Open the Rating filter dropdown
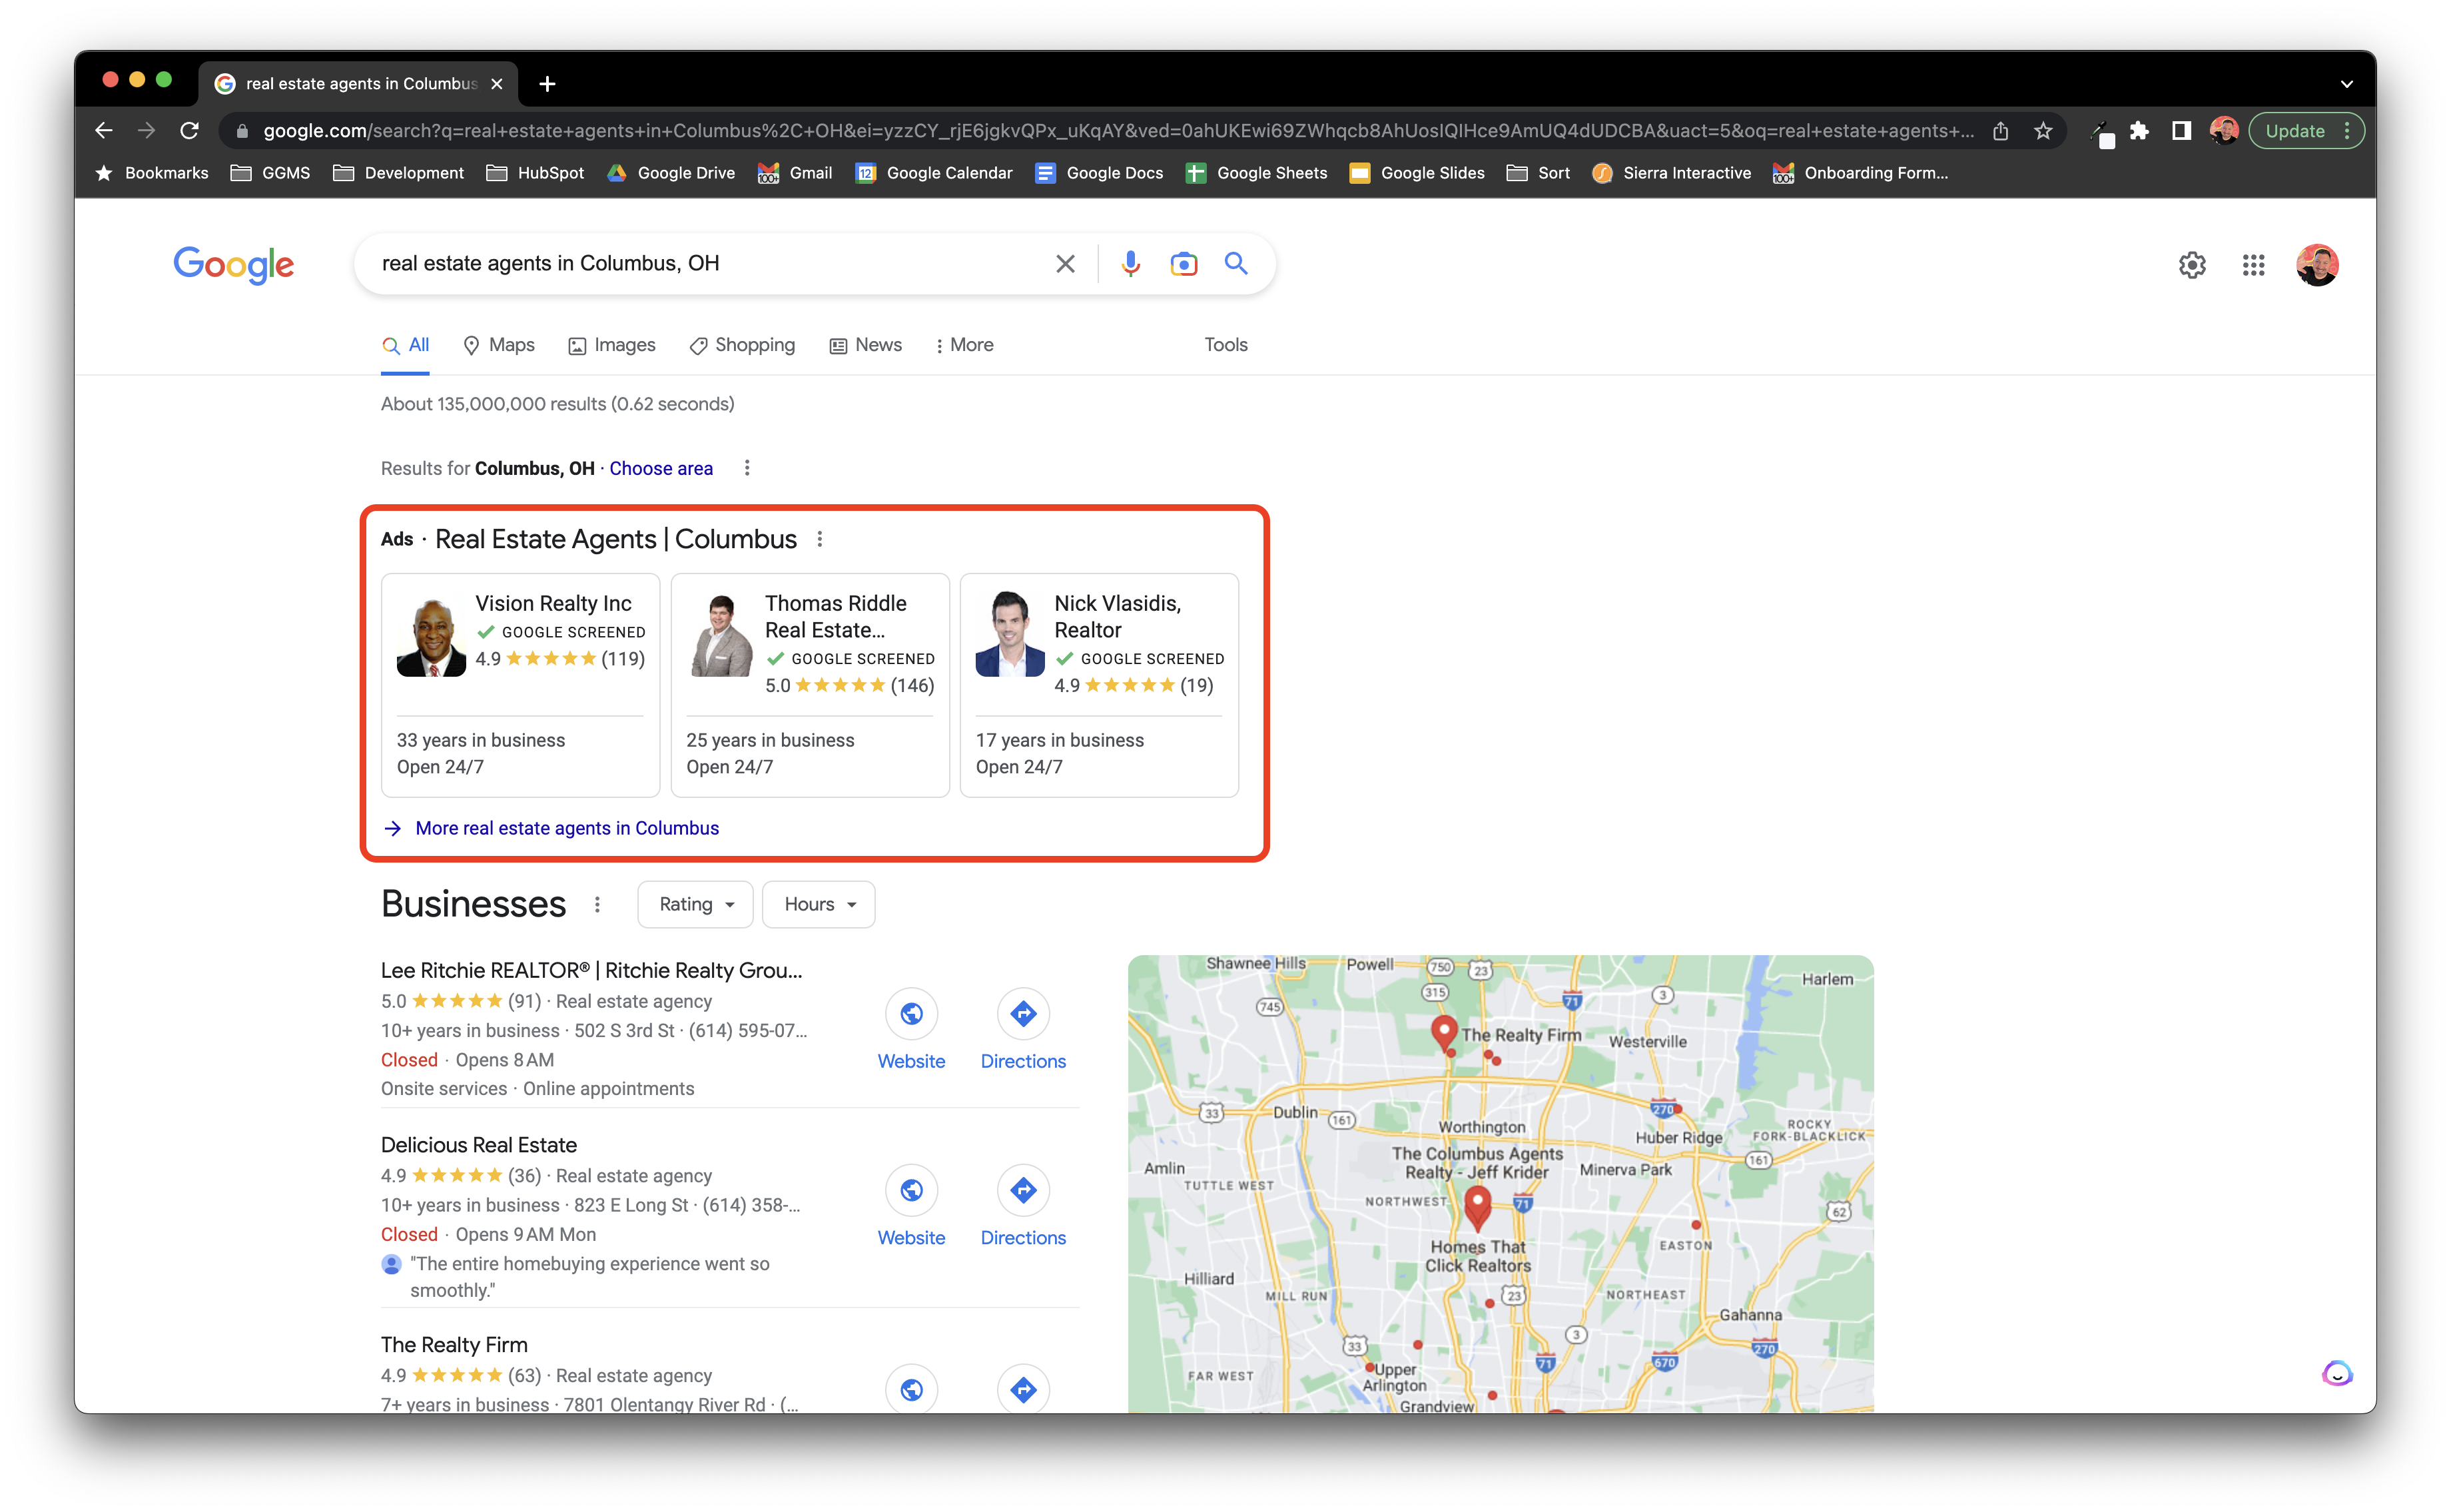Image resolution: width=2451 pixels, height=1512 pixels. coord(694,903)
